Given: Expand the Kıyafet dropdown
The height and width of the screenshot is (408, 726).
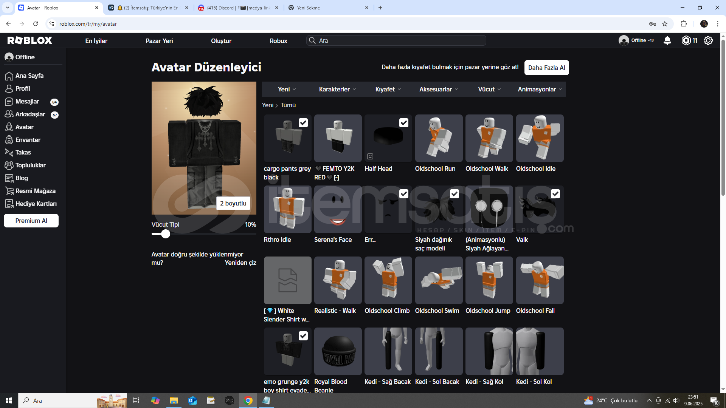Looking at the screenshot, I should point(388,89).
